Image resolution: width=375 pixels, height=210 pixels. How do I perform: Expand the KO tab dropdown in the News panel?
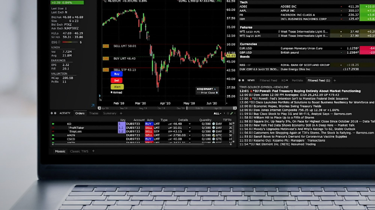click(x=287, y=80)
